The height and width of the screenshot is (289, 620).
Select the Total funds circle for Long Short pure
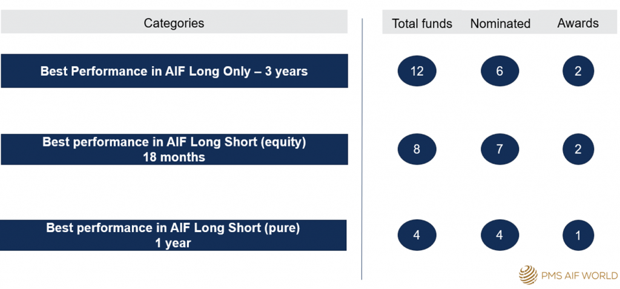[417, 235]
